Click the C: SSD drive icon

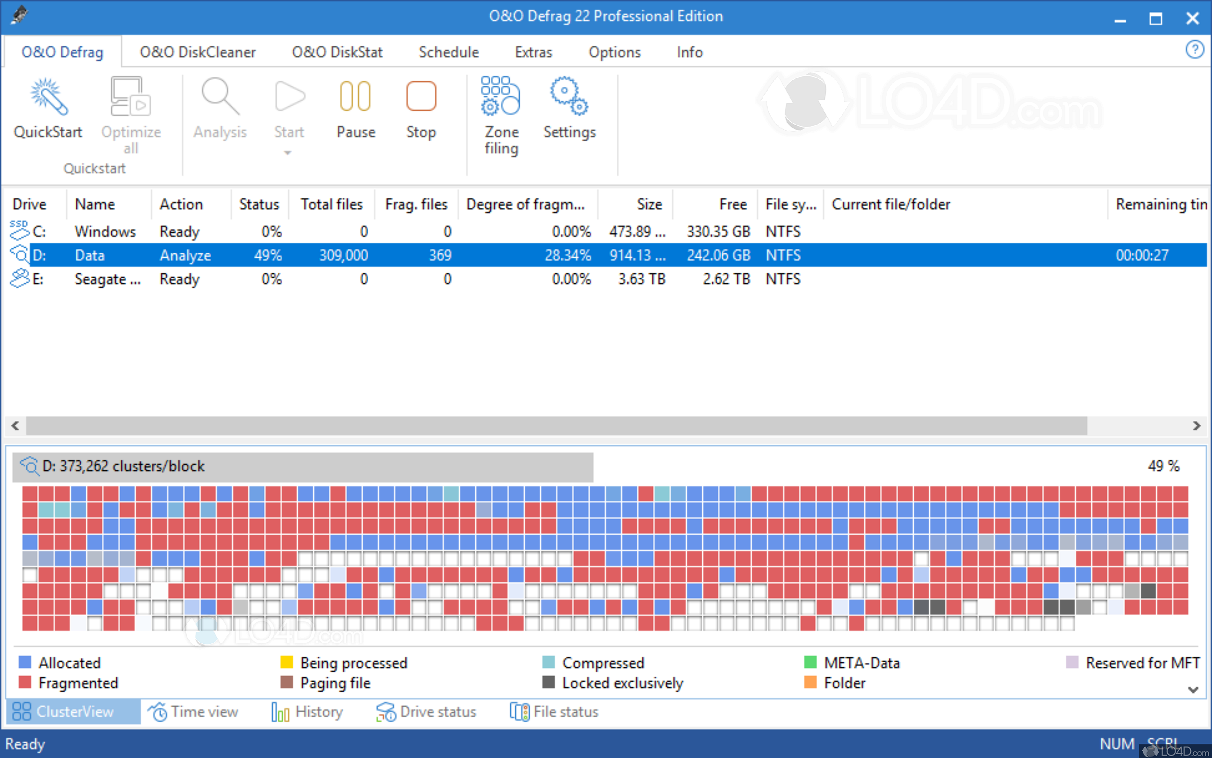pyautogui.click(x=19, y=230)
